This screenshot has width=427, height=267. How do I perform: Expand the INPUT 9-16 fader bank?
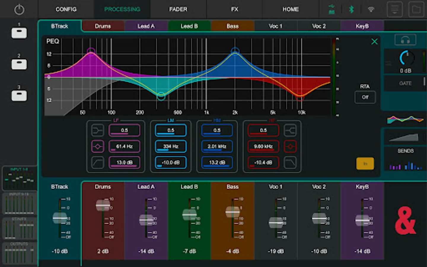coord(19,204)
